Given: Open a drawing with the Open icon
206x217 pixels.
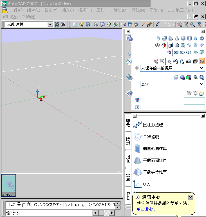Looking at the screenshot, I should (x=81, y=25).
